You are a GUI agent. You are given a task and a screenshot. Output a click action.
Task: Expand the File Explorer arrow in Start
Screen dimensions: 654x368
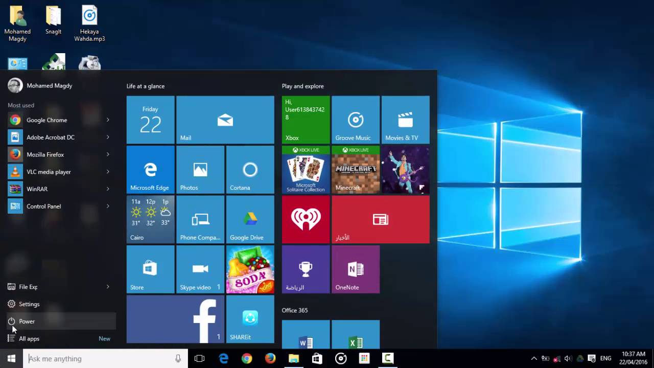coord(108,287)
